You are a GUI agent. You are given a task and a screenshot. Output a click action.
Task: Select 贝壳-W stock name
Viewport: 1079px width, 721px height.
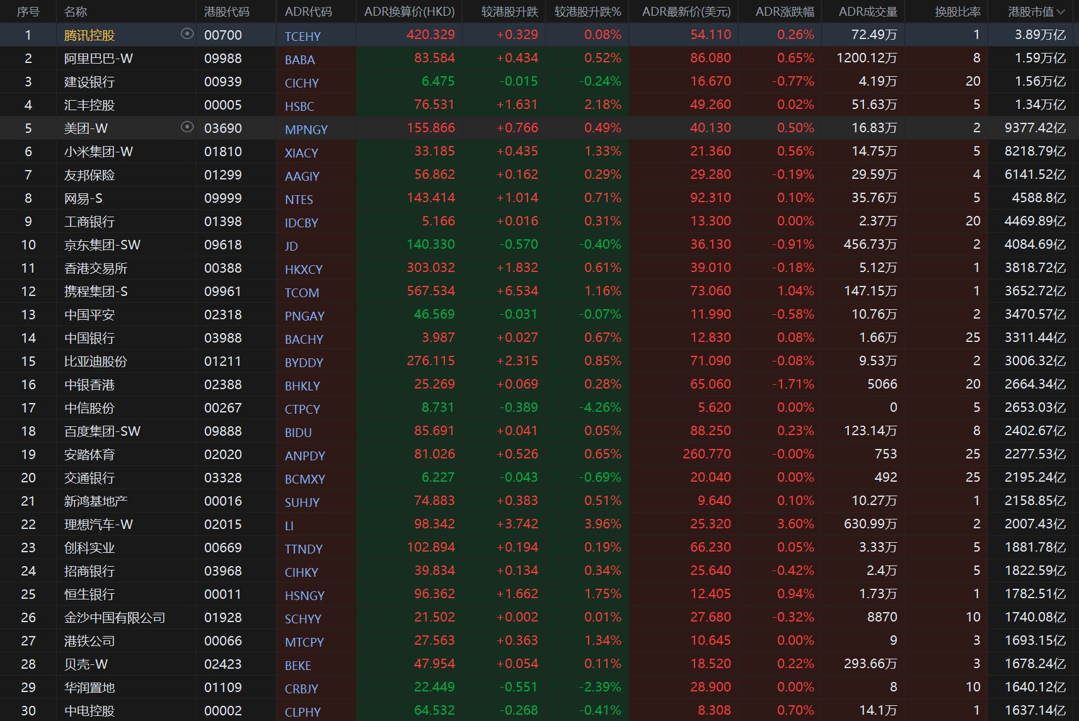point(86,664)
